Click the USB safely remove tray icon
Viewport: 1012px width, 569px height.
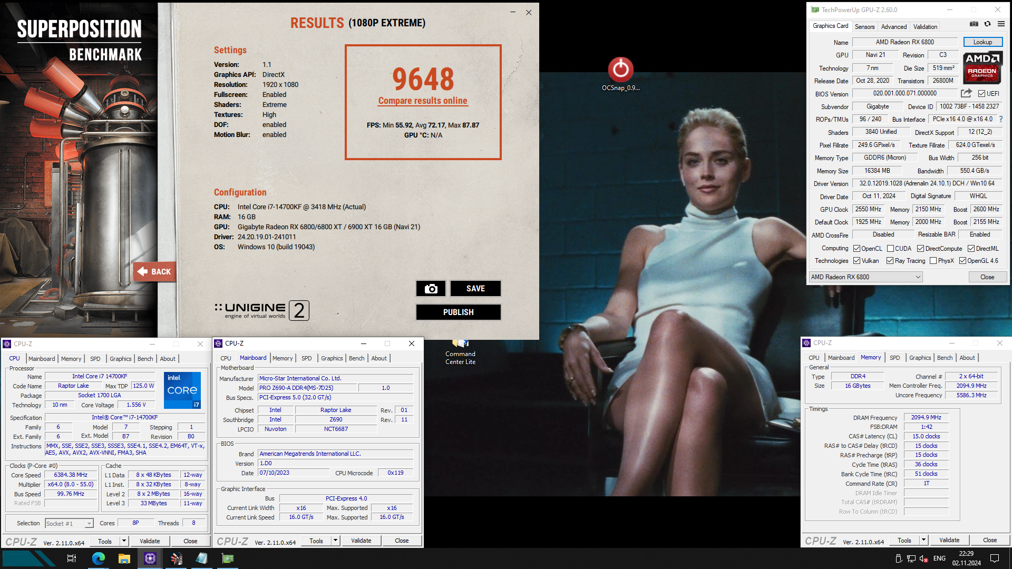coord(899,558)
